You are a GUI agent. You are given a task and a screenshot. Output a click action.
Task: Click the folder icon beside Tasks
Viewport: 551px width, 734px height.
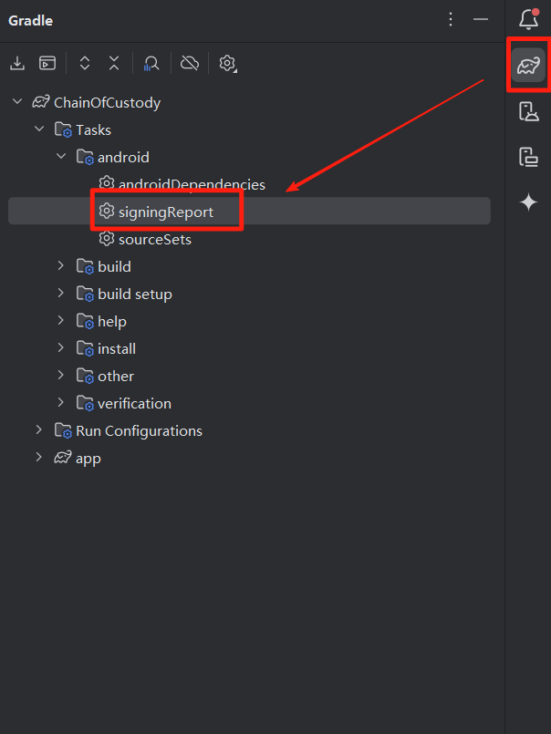tap(63, 129)
